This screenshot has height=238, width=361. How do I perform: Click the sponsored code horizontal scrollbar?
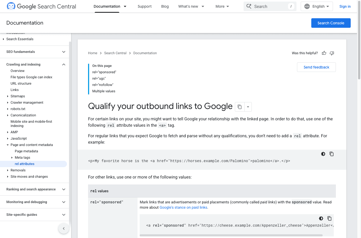231,235
